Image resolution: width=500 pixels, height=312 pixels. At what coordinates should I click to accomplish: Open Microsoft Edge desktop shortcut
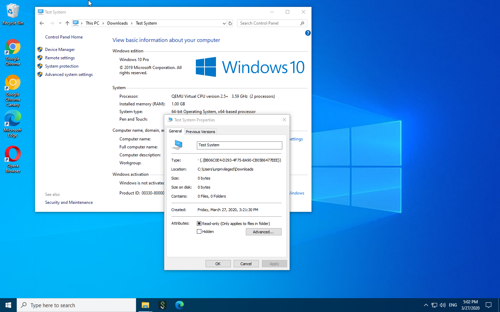[x=12, y=124]
